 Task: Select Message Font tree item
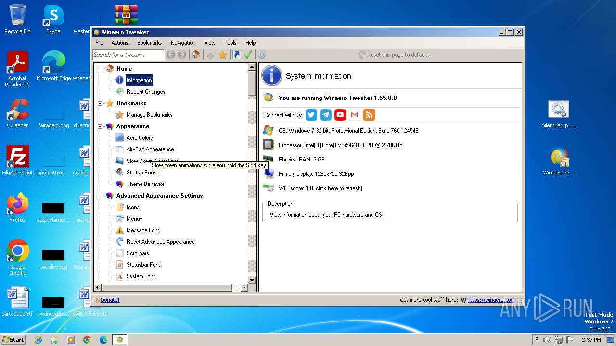tap(142, 230)
